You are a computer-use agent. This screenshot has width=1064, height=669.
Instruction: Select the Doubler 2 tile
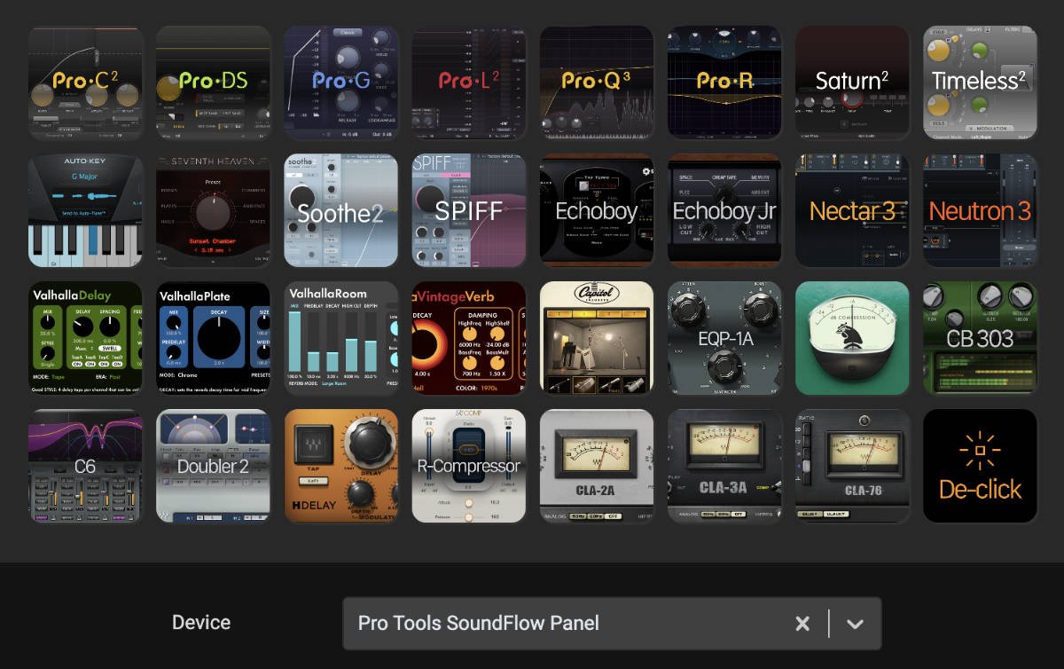point(214,466)
